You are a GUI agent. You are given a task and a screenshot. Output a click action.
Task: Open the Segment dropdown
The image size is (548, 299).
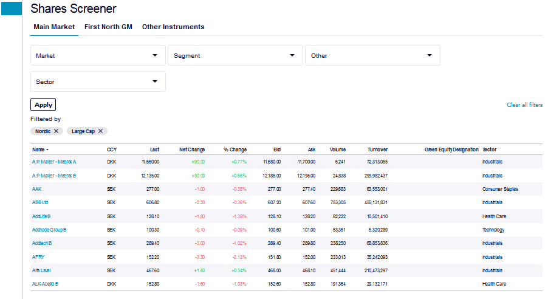pos(235,55)
